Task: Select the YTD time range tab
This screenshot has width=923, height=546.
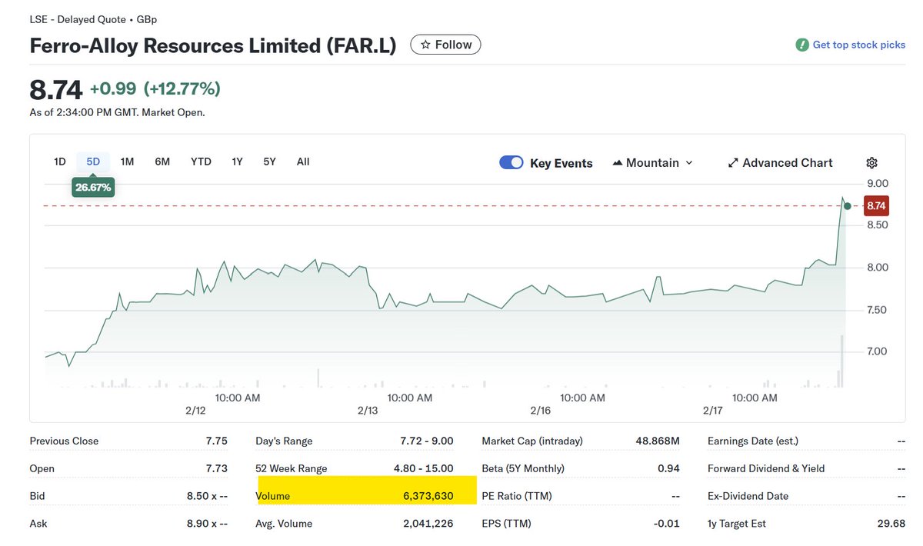Action: (x=200, y=161)
